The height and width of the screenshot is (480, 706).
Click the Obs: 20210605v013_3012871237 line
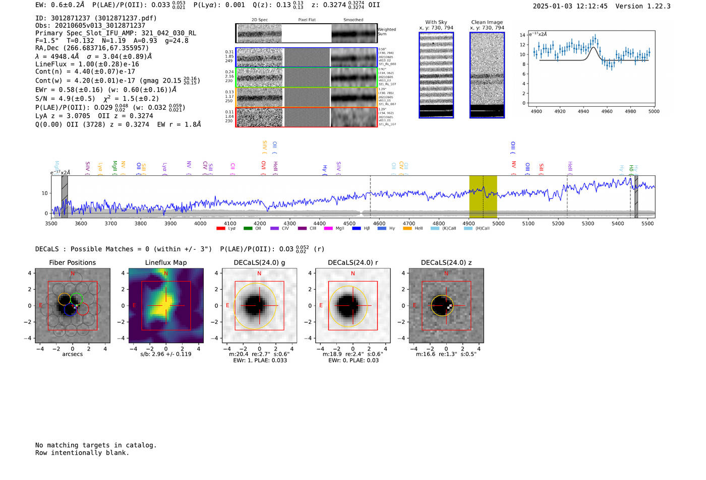(x=90, y=25)
